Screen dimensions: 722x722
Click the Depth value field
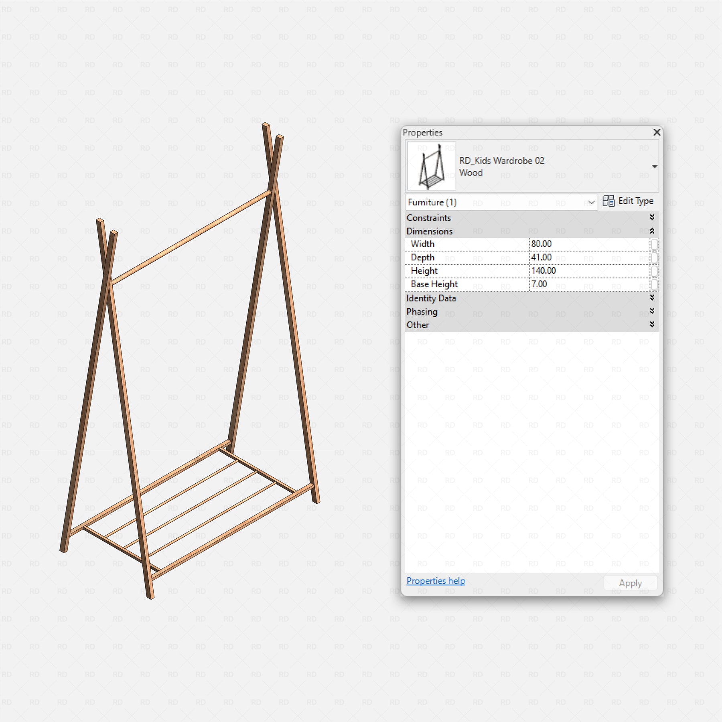[x=589, y=258]
